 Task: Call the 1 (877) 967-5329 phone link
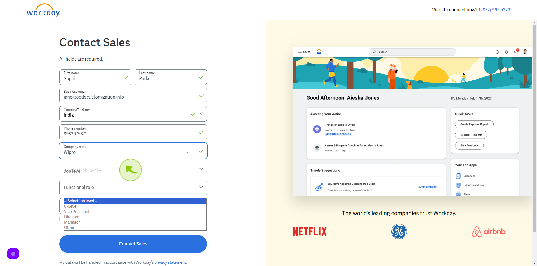pos(494,10)
